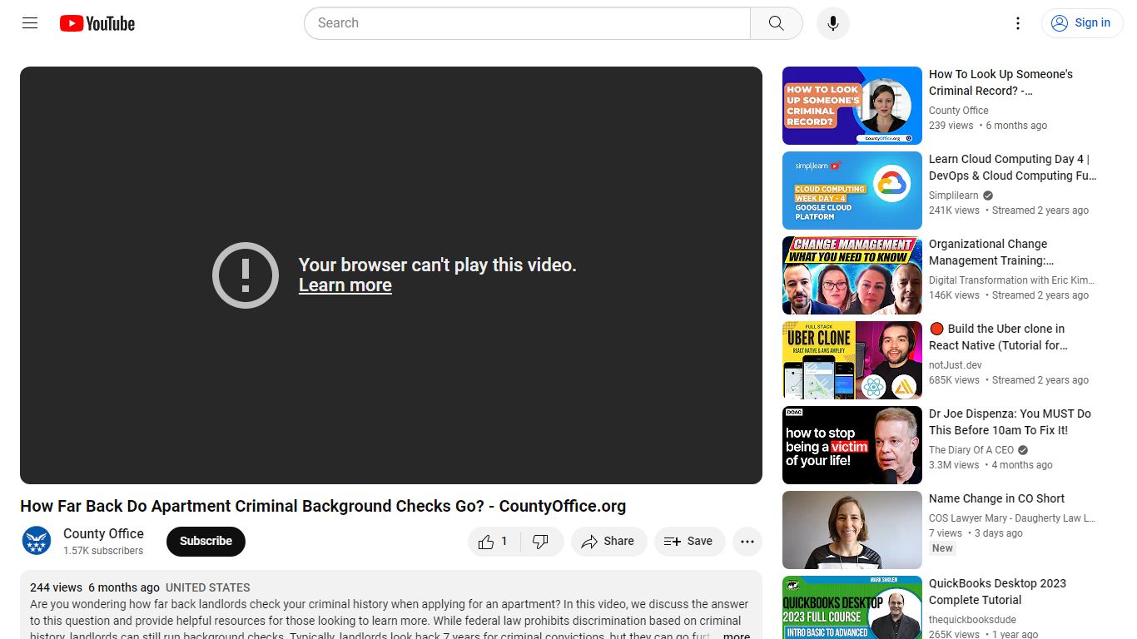
Task: Dislike this video with thumbs down
Action: pos(541,542)
